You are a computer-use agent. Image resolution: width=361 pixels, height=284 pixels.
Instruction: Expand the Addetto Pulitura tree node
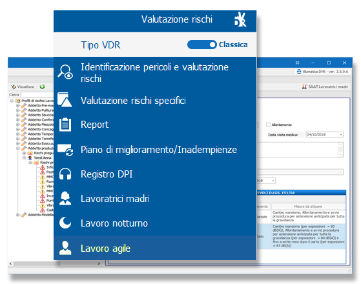(17, 110)
